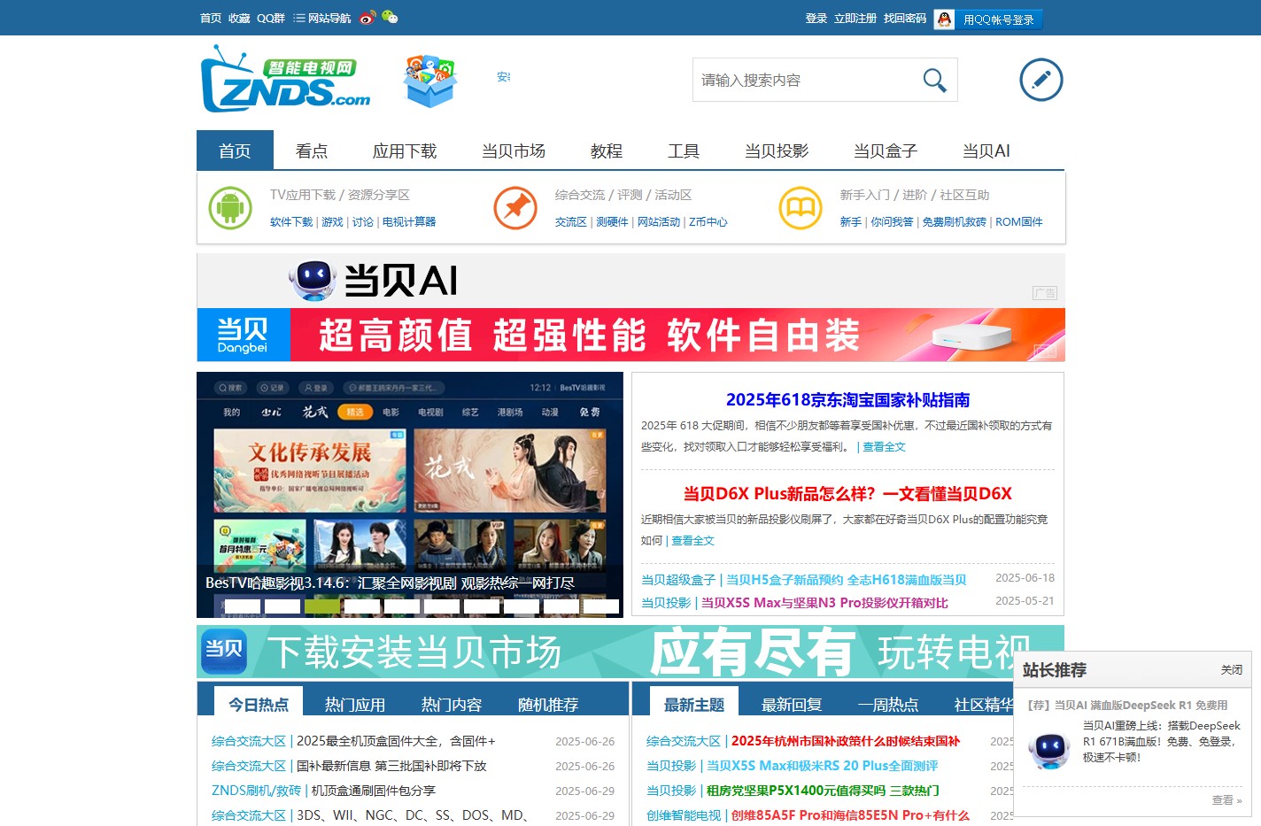Click the 当贝 超高颜值 red banner ad
The image size is (1261, 826).
630,335
